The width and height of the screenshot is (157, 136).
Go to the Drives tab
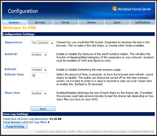click(x=66, y=22)
